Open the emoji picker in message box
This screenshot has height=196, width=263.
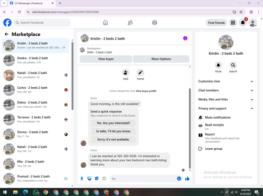coord(179,179)
